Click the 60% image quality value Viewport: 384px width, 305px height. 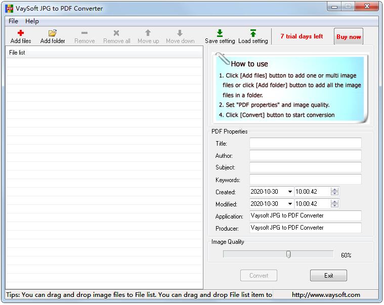pyautogui.click(x=346, y=255)
